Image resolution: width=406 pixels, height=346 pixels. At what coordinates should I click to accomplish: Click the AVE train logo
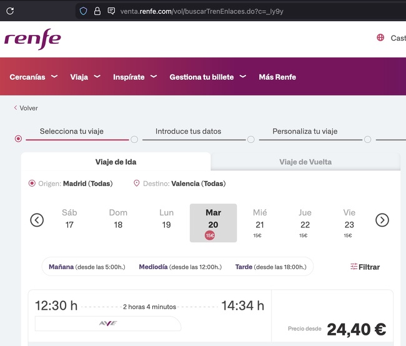108,324
